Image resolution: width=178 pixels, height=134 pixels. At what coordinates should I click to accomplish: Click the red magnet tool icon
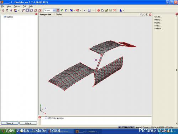78,10
